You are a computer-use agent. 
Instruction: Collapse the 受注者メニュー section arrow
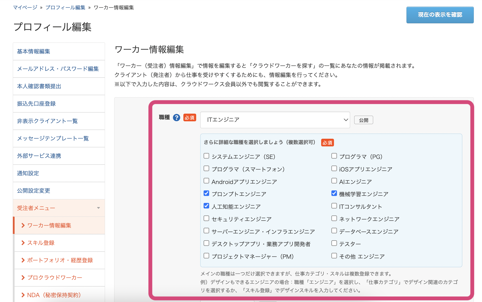[x=98, y=208]
